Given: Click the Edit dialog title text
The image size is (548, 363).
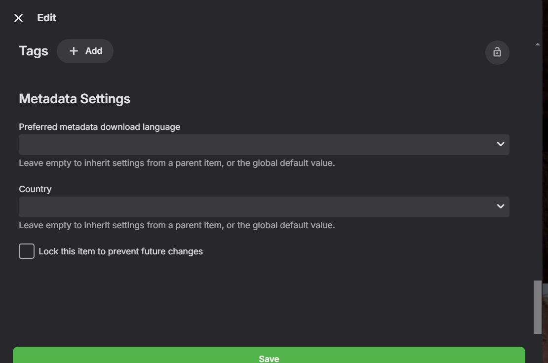Looking at the screenshot, I should [47, 18].
